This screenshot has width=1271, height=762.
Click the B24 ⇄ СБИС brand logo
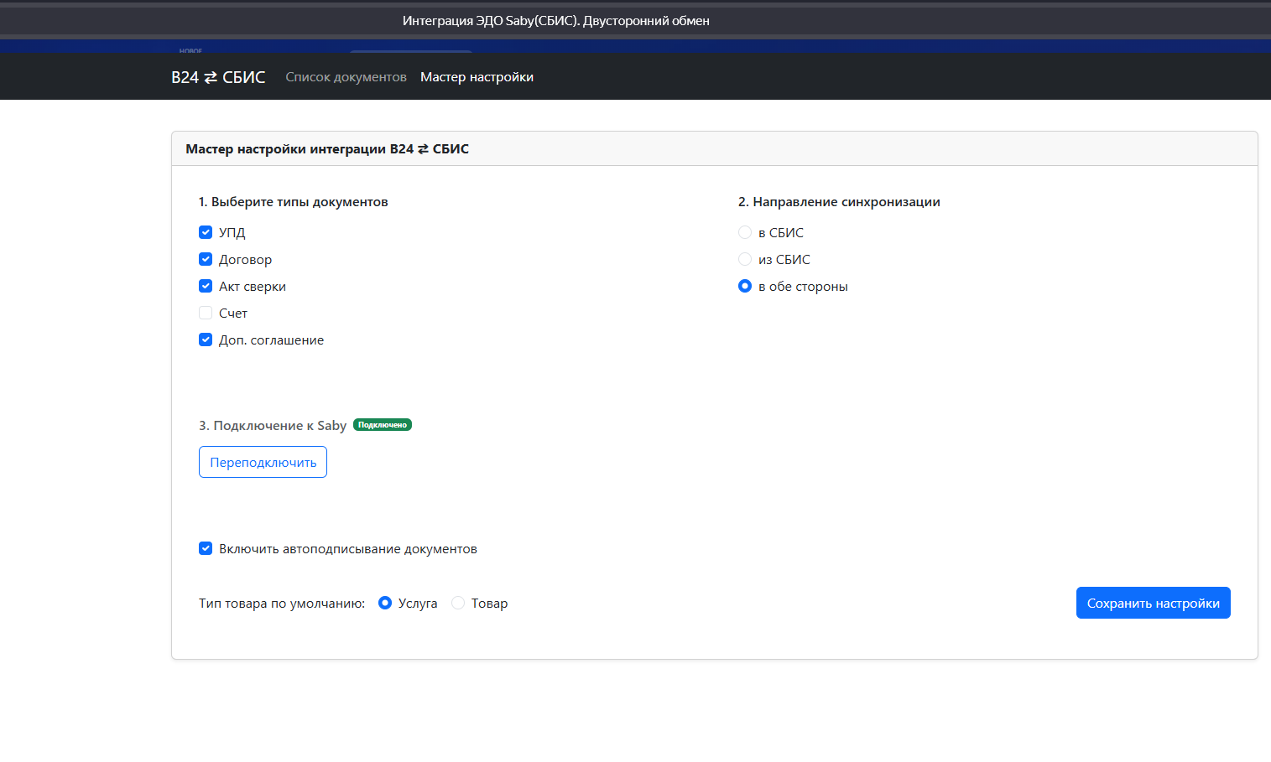218,77
